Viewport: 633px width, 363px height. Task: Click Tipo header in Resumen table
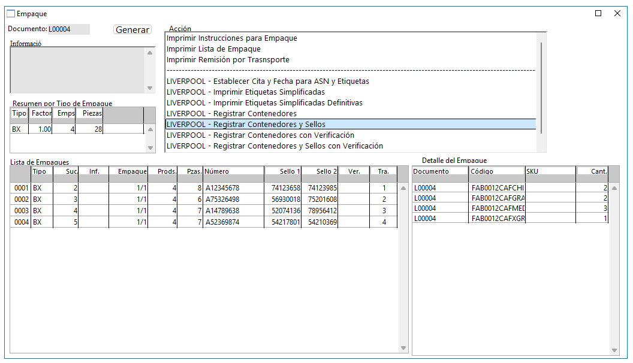click(x=19, y=114)
